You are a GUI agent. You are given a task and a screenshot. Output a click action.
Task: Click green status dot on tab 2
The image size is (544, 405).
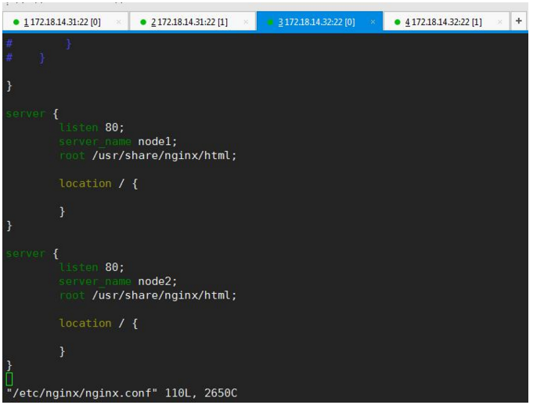143,22
